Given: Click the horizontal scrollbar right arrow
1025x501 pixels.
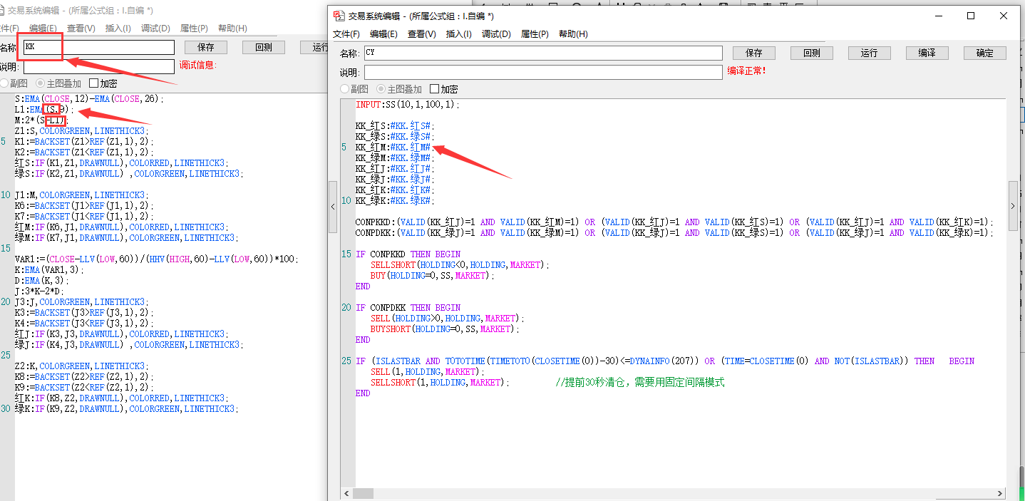Looking at the screenshot, I should pos(1001,493).
